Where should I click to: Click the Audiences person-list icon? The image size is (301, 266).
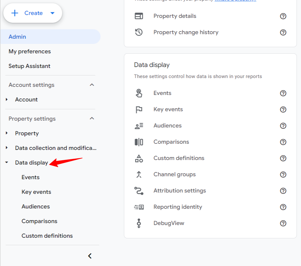click(139, 126)
